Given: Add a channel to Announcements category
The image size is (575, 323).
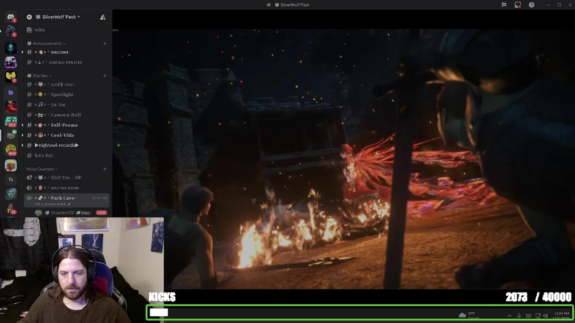Looking at the screenshot, I should coord(105,44).
